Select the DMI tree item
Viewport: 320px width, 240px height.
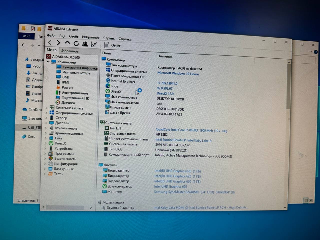click(62, 77)
